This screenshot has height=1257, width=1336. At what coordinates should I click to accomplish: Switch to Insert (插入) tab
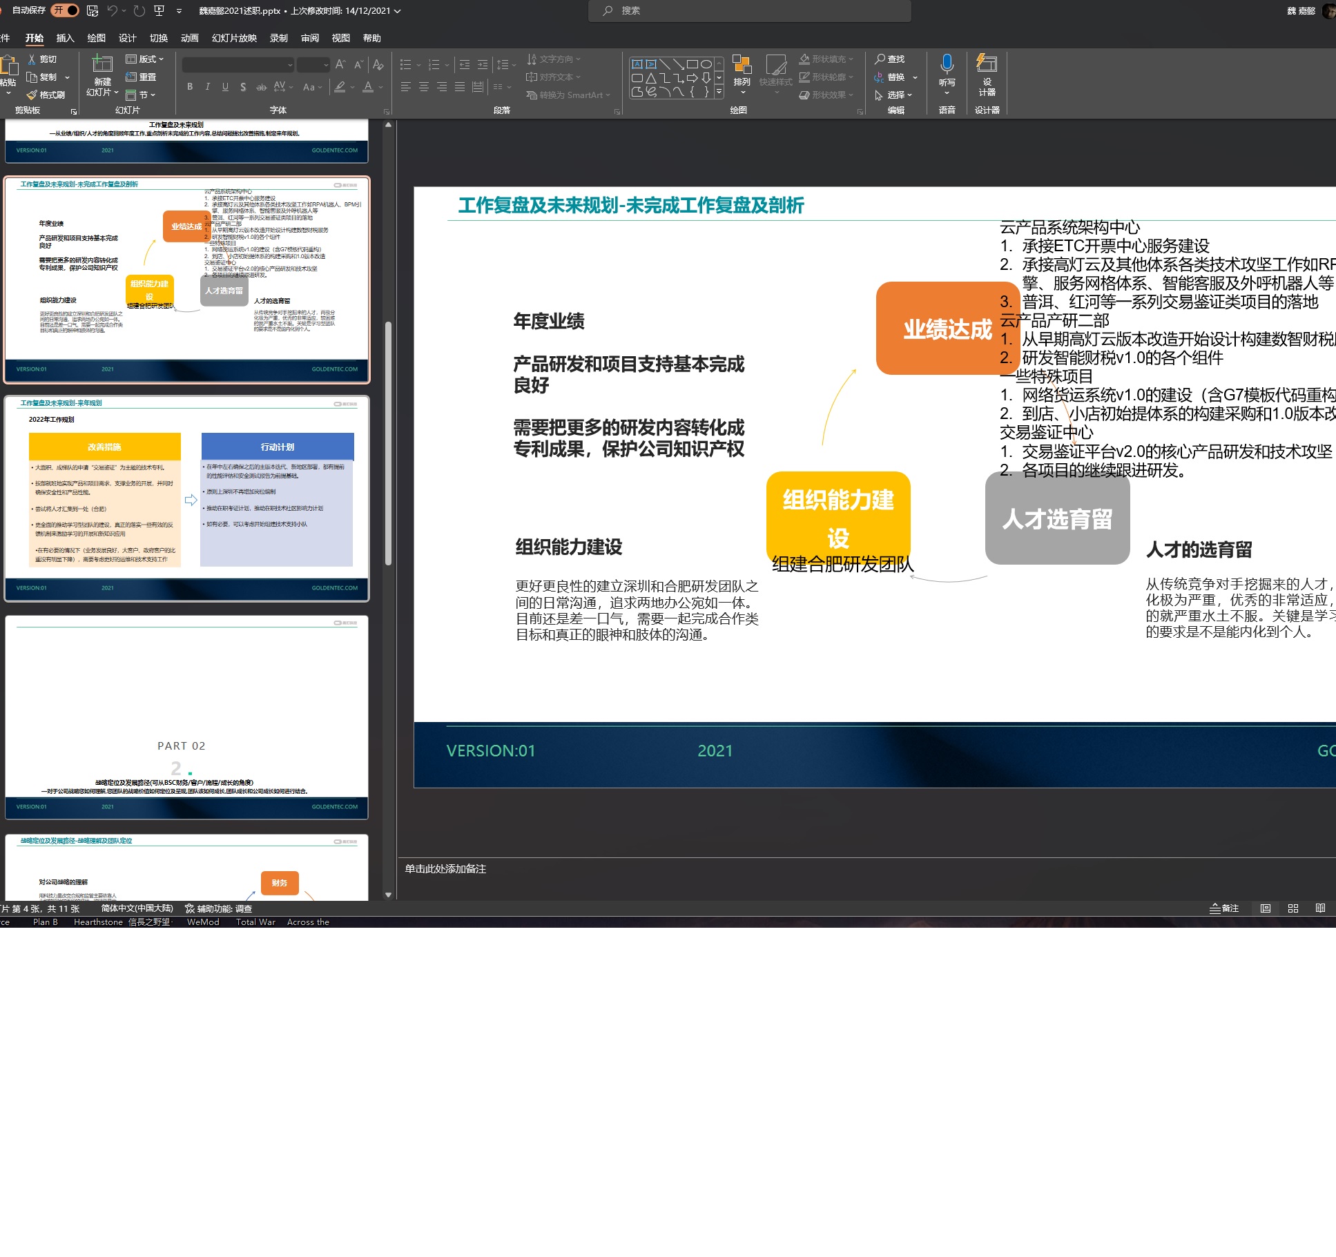pos(65,38)
